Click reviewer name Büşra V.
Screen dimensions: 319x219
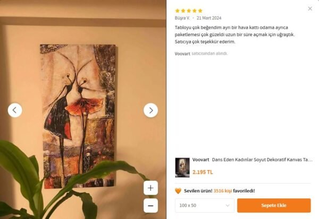tap(182, 18)
